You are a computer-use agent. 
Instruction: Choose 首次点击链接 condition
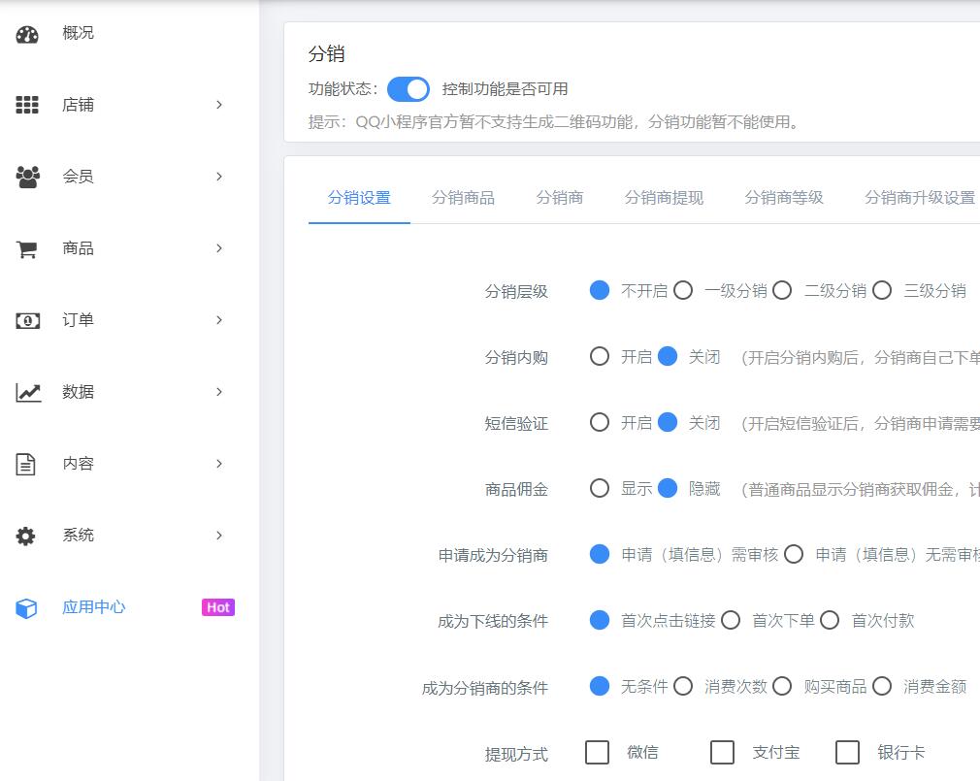[600, 620]
